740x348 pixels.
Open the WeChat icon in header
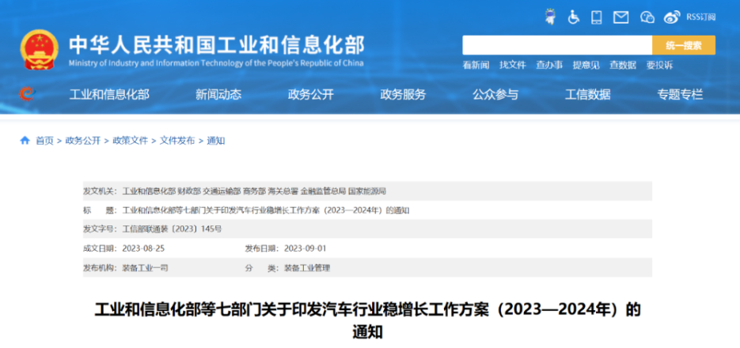(647, 17)
